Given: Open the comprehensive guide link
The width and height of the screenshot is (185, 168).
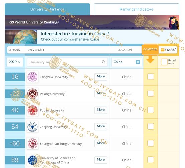Looking at the screenshot, I should tap(70, 39).
